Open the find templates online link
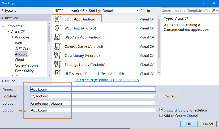Image resolution: width=219 pixels, height=129 pixels. (x=106, y=80)
